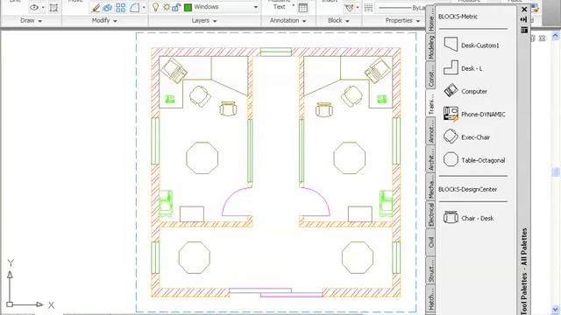The width and height of the screenshot is (561, 315).
Task: Open the Edit Attributes flyout arrow
Action: pyautogui.click(x=358, y=8)
